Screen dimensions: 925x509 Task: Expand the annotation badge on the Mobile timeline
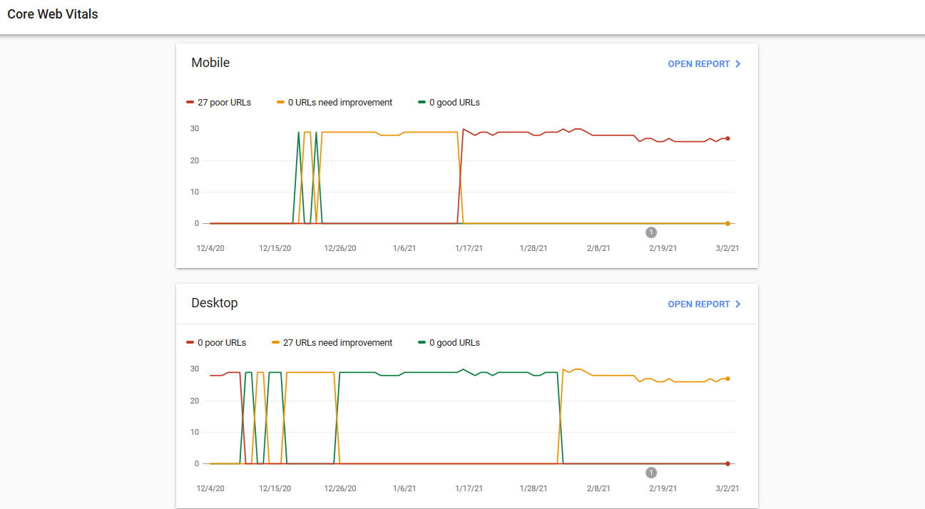coord(650,232)
